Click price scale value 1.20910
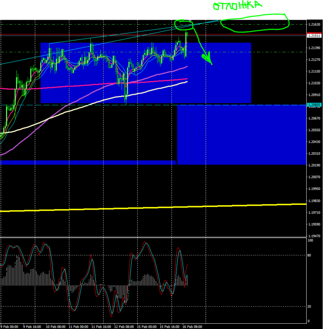This screenshot has width=323, height=329. point(314,95)
